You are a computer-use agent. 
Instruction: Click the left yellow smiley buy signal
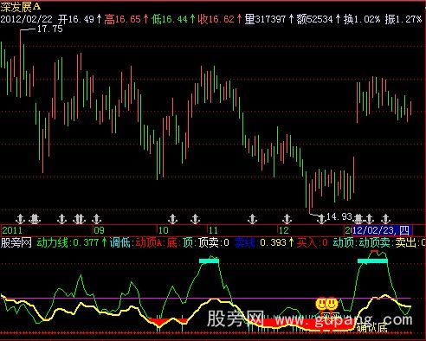[x=321, y=304]
